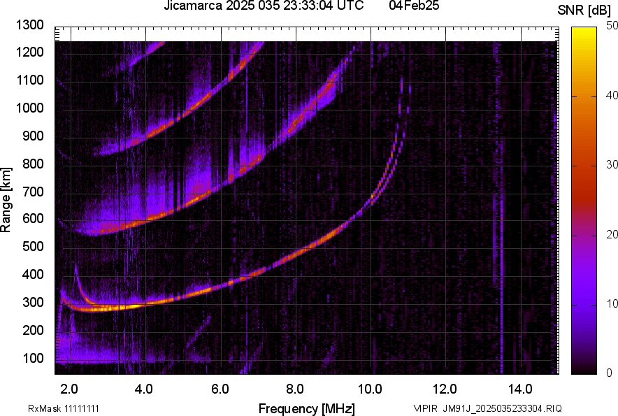Click the plot title 'Jicamarca 2025 035 23:33:04 UTC'
This screenshot has width=618, height=416.
[264, 6]
